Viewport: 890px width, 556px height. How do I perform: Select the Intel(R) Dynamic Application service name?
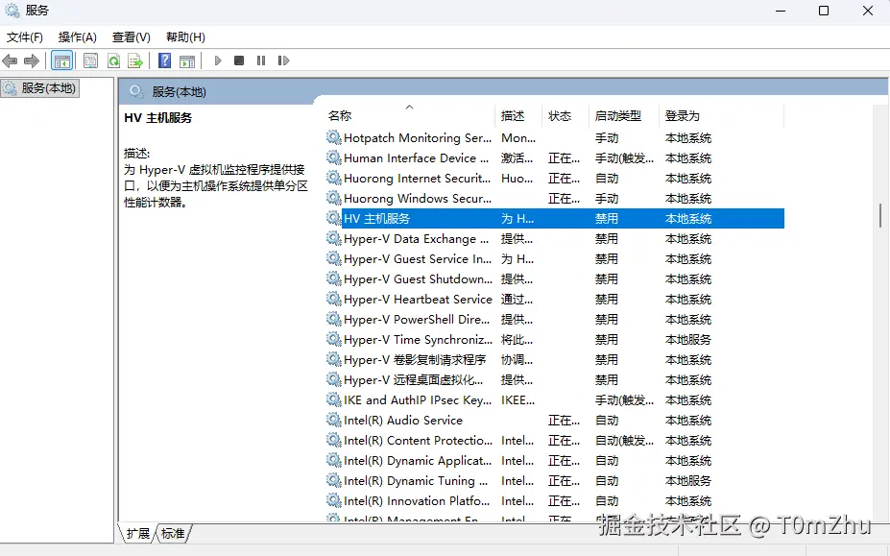click(x=418, y=461)
